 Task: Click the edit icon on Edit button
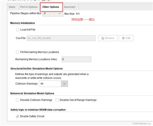point(123,38)
